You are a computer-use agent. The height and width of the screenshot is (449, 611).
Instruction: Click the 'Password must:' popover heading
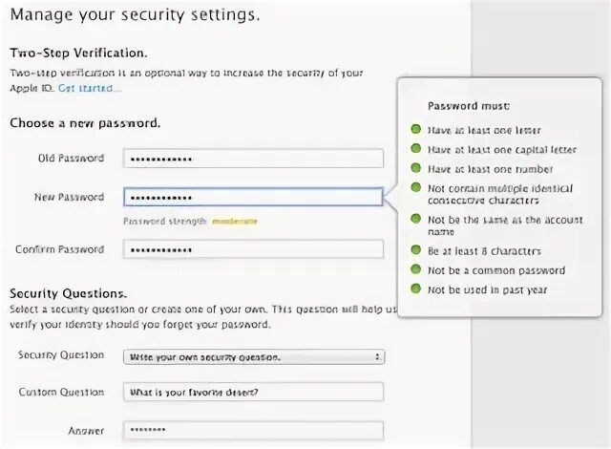[x=469, y=106]
